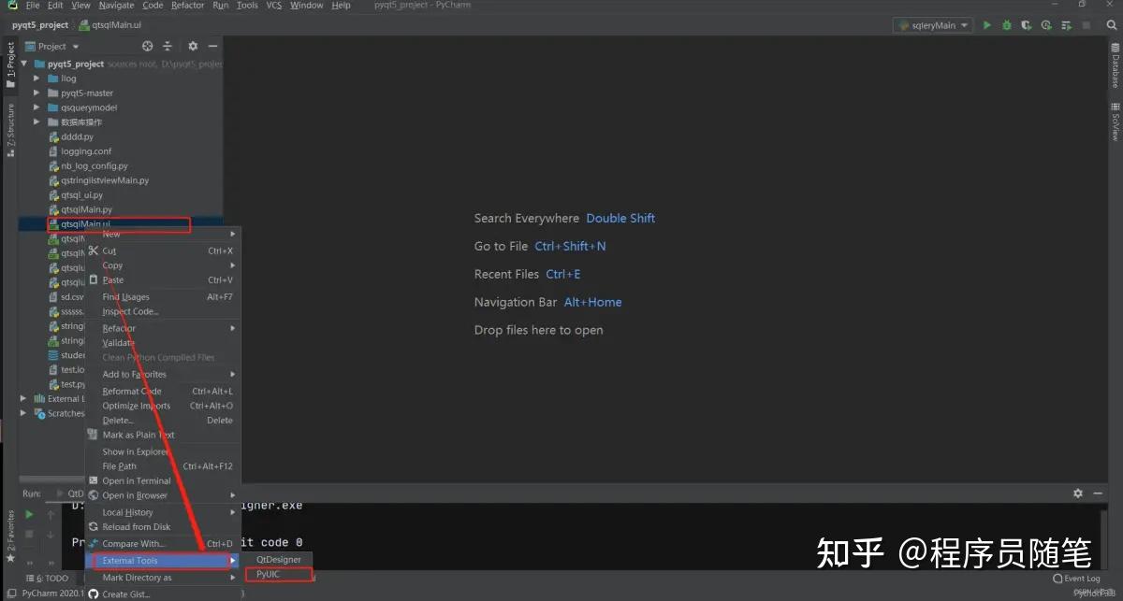Select qtsqlMain.py file
Image resolution: width=1123 pixels, height=601 pixels.
[x=86, y=209]
